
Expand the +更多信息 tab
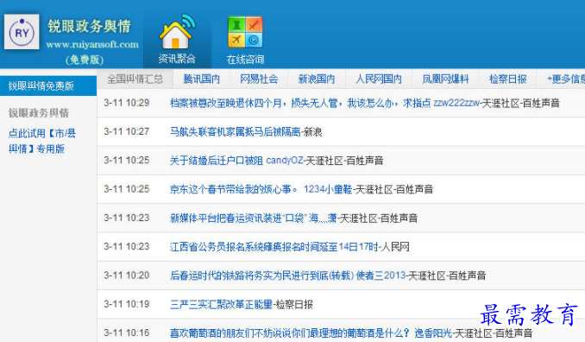(x=566, y=79)
